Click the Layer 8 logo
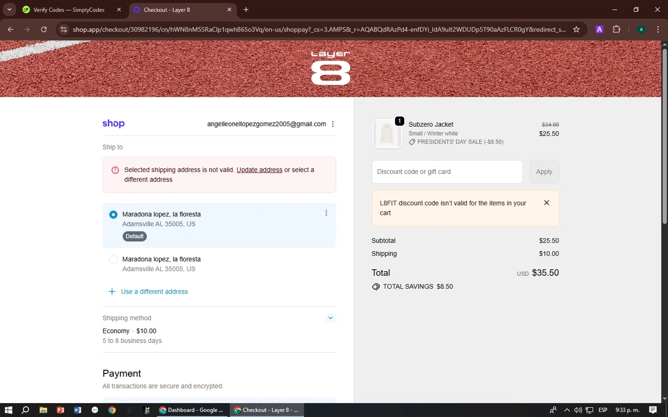Viewport: 668px width, 417px height. click(x=330, y=68)
